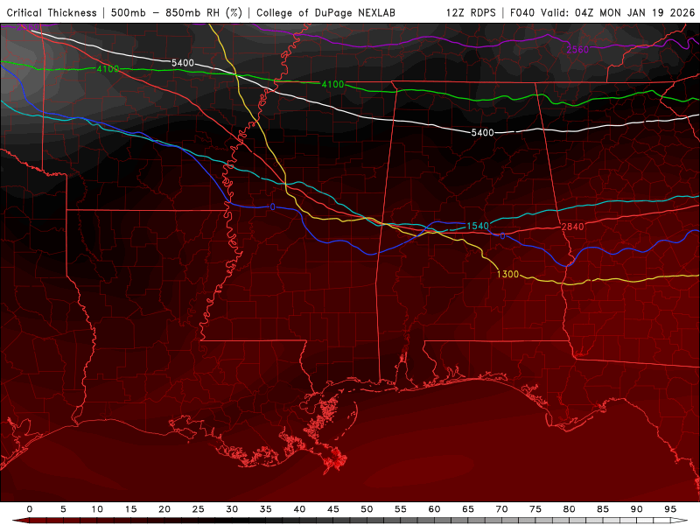Click the 65 tick on the color scale
700x525 pixels.
tap(468, 509)
